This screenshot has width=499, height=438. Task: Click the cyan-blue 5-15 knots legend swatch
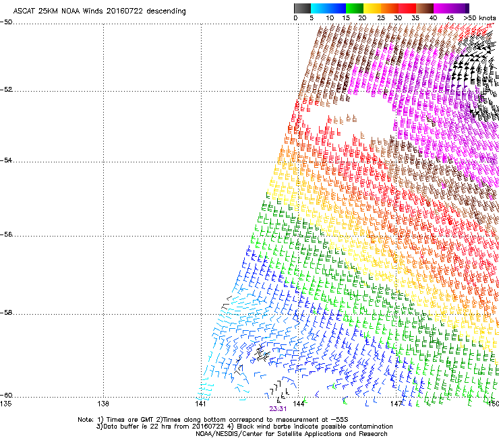[x=328, y=8]
